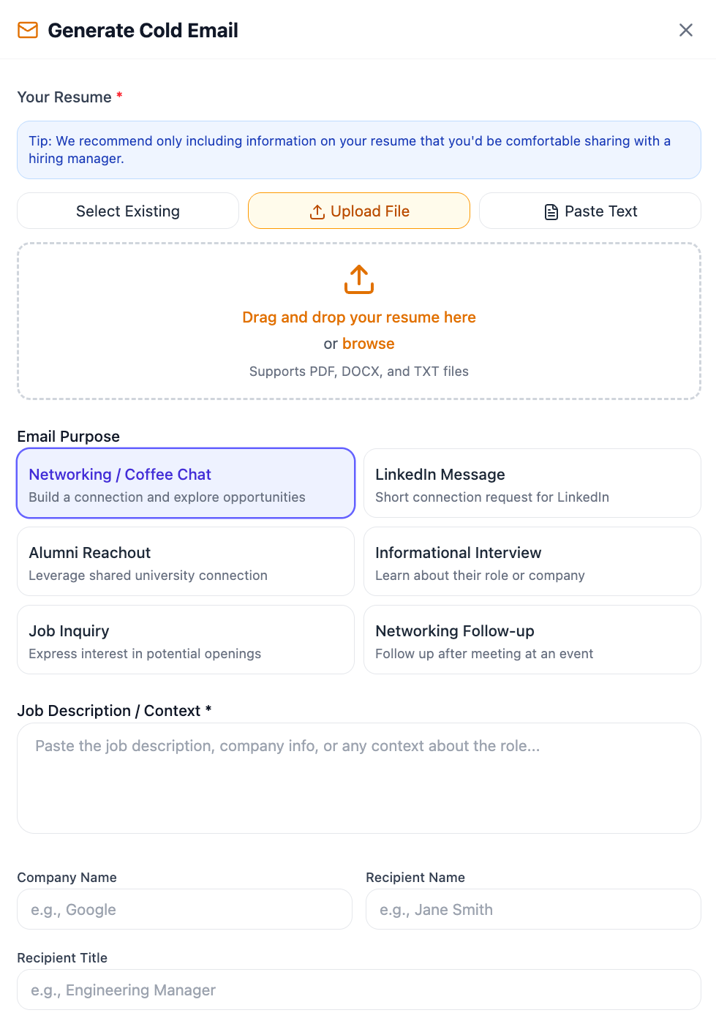Click the upload icon on the Upload File tab
This screenshot has width=716, height=1021.
click(317, 211)
